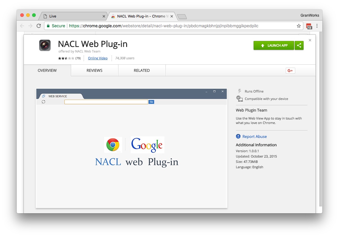This screenshot has height=237, width=339.
Task: Click the preview screenshot's URL field
Action: click(x=106, y=102)
